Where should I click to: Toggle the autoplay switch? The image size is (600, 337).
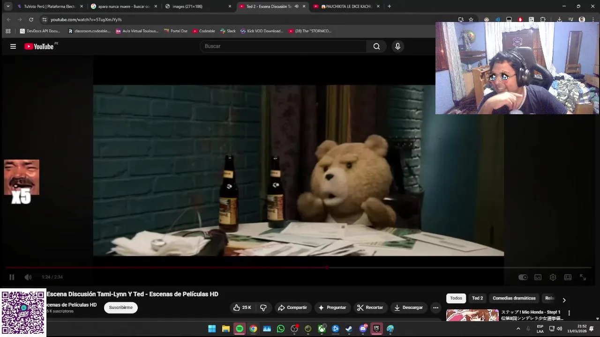[x=523, y=277]
